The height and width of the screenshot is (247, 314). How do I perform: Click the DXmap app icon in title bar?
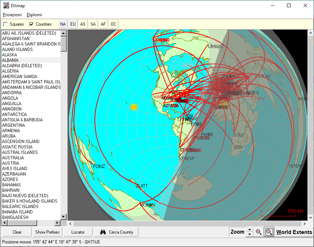click(6, 5)
